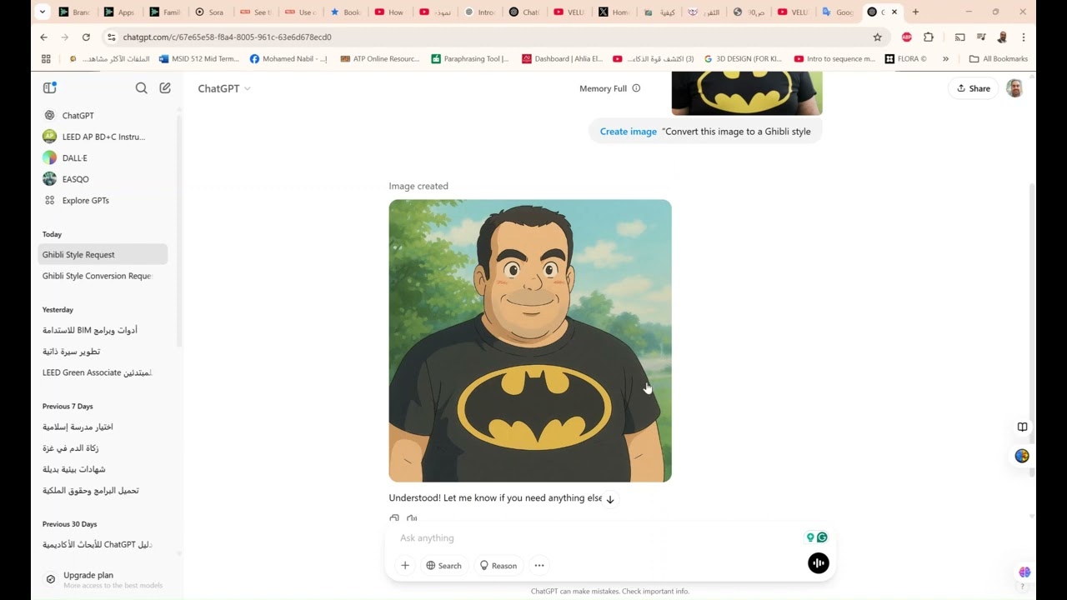Viewport: 1067px width, 600px height.
Task: Open the 3D DESIGN (FOR KI... bookmark
Action: coord(744,59)
